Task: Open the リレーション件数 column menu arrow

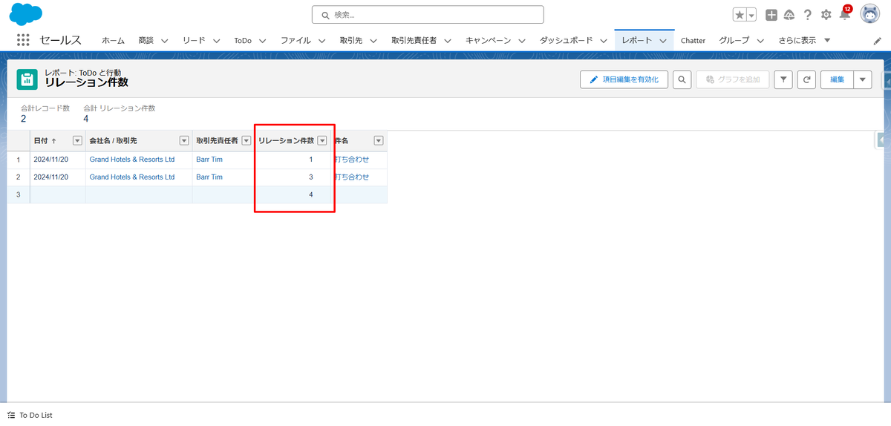Action: (322, 140)
